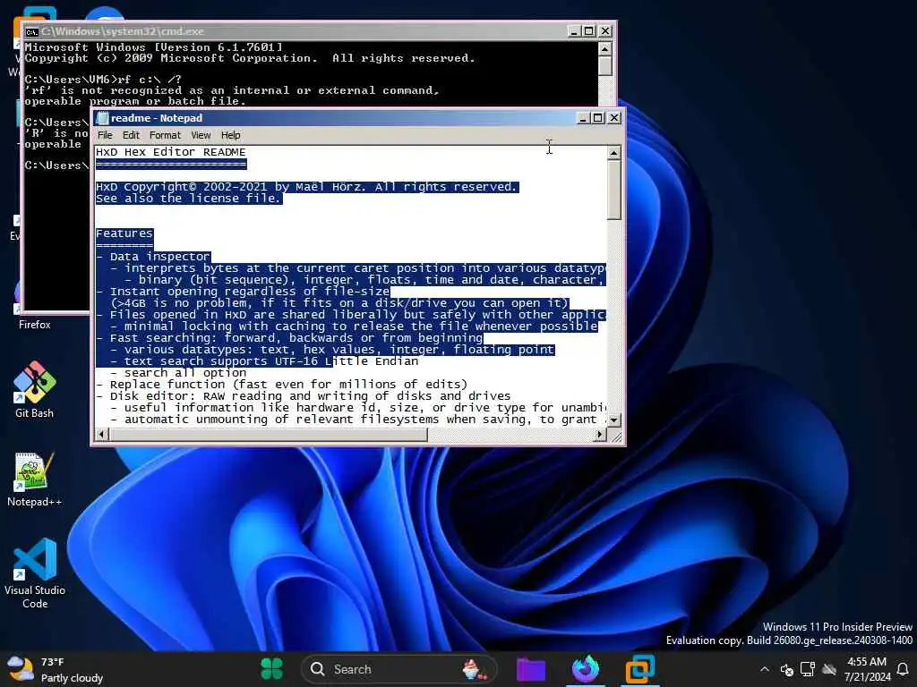Image resolution: width=917 pixels, height=687 pixels.
Task: Open the Help menu in Notepad
Action: point(230,135)
